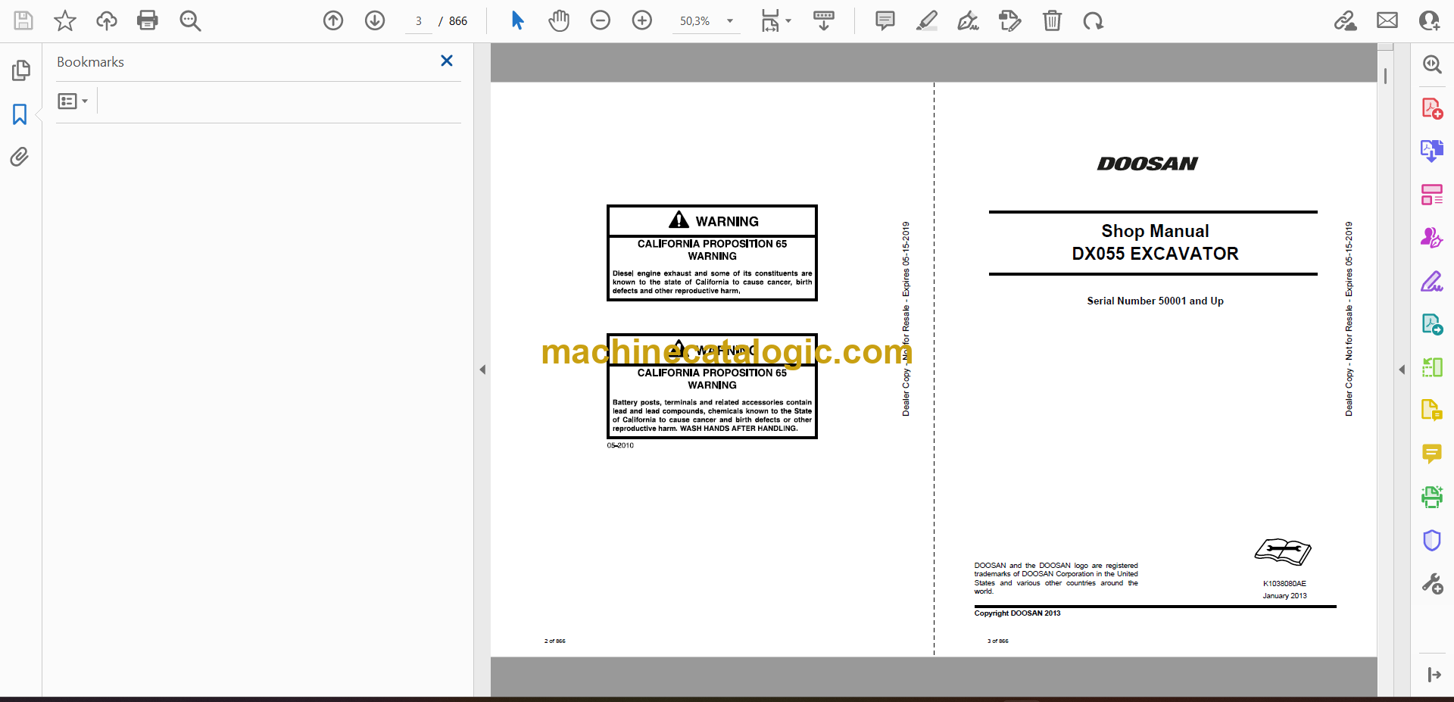Click the green page-with-arrow tool in the right tools pane
This screenshot has height=702, width=1454.
[1432, 324]
